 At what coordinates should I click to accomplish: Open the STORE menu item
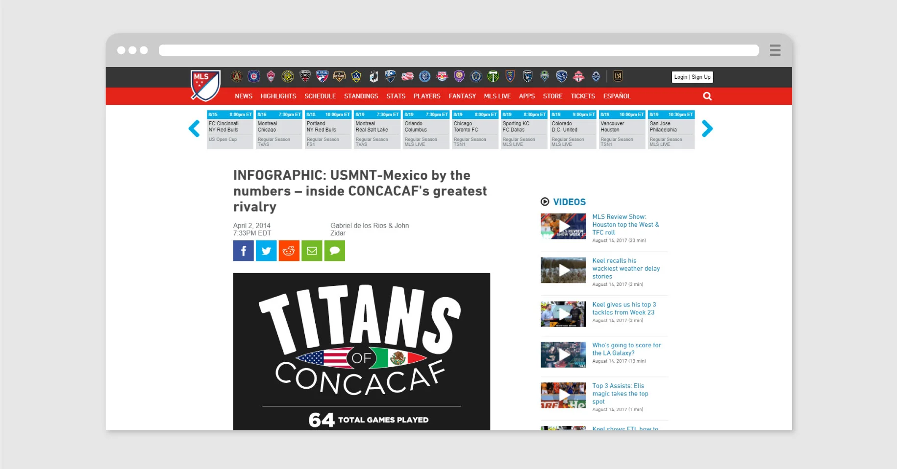click(x=552, y=96)
